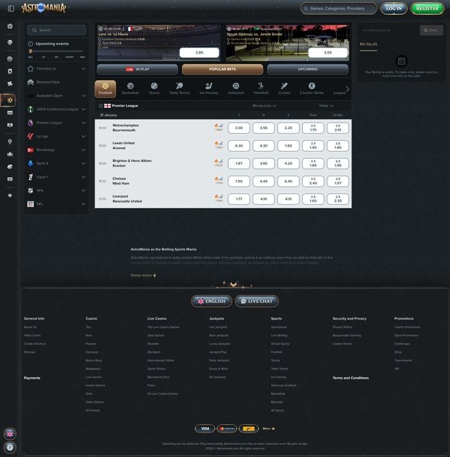Viewport: 450px width, 457px height.
Task: Switch to the In Play tab
Action: coord(137,69)
